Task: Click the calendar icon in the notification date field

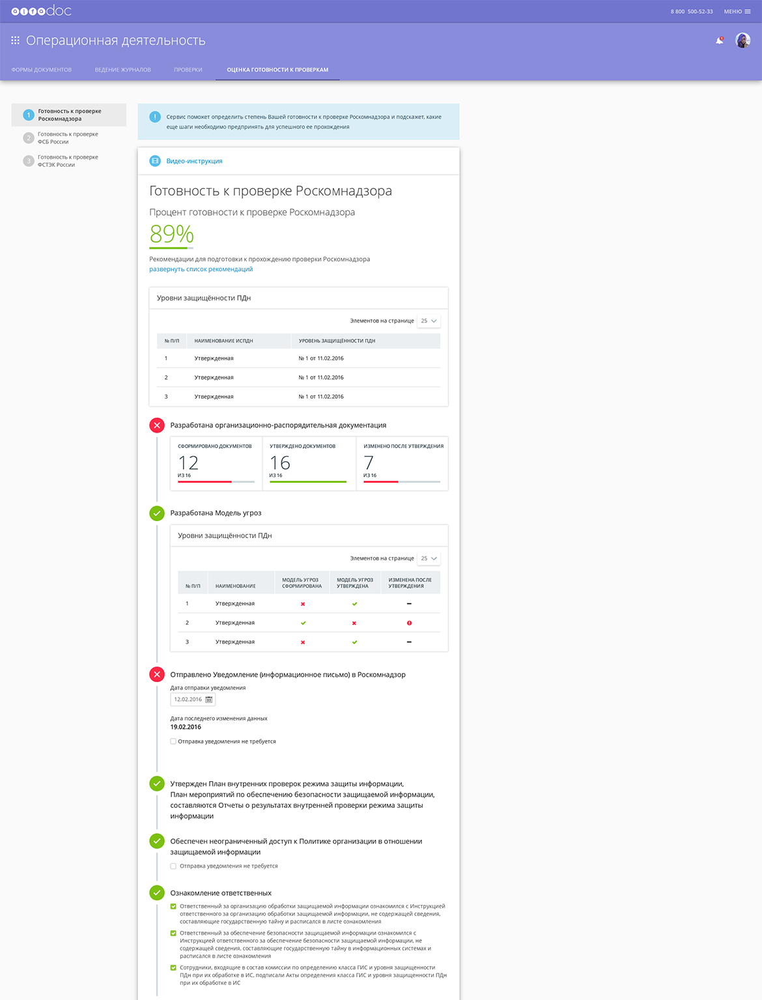Action: [209, 700]
